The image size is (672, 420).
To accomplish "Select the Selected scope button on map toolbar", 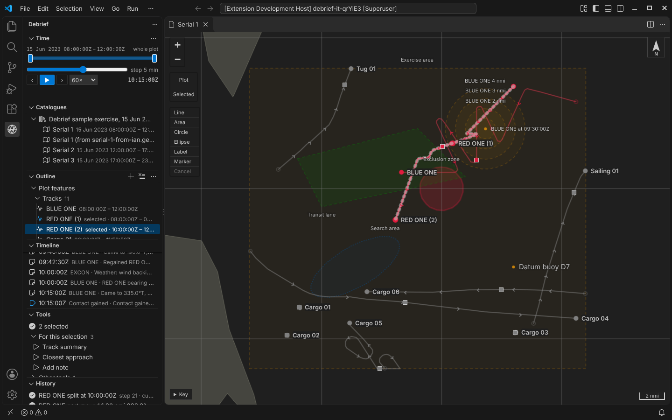I will click(184, 94).
